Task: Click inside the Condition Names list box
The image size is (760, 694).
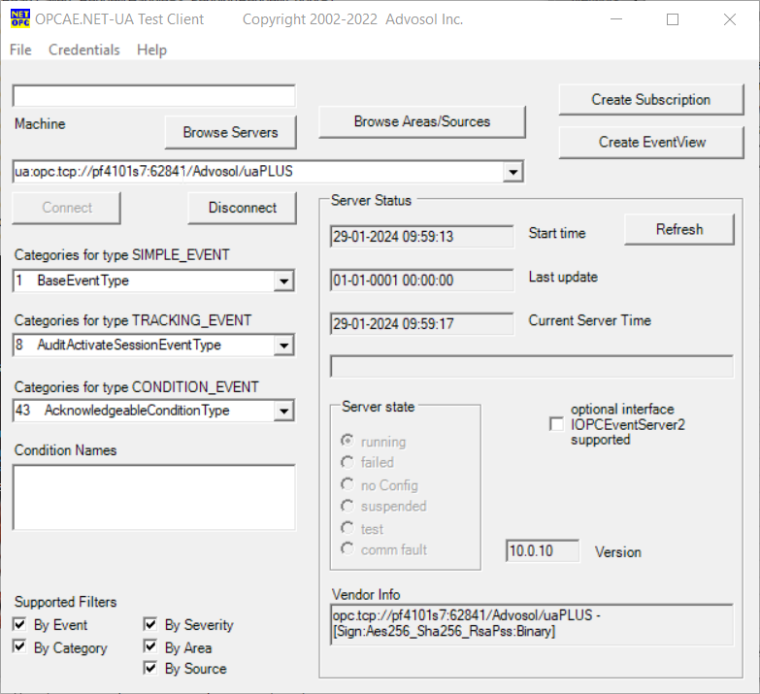Action: 153,496
